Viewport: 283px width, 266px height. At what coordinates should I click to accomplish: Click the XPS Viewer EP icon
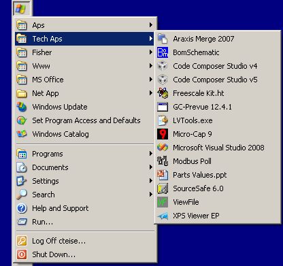(163, 216)
